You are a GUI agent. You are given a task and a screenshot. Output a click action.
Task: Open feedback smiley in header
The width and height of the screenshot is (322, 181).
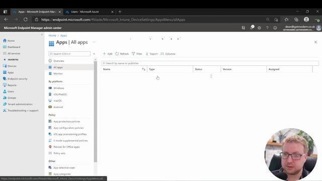point(275,28)
